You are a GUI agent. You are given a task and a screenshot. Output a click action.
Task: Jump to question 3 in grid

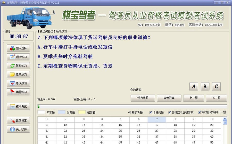[x=84, y=119]
